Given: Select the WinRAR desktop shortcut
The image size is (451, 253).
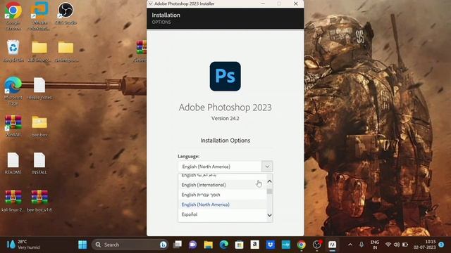Looking at the screenshot, I should point(13,126).
